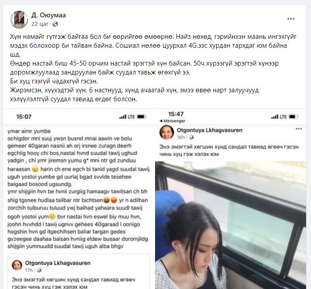Click the three dots in the right screenshot
Screen dimensions: 311x289
(299, 129)
